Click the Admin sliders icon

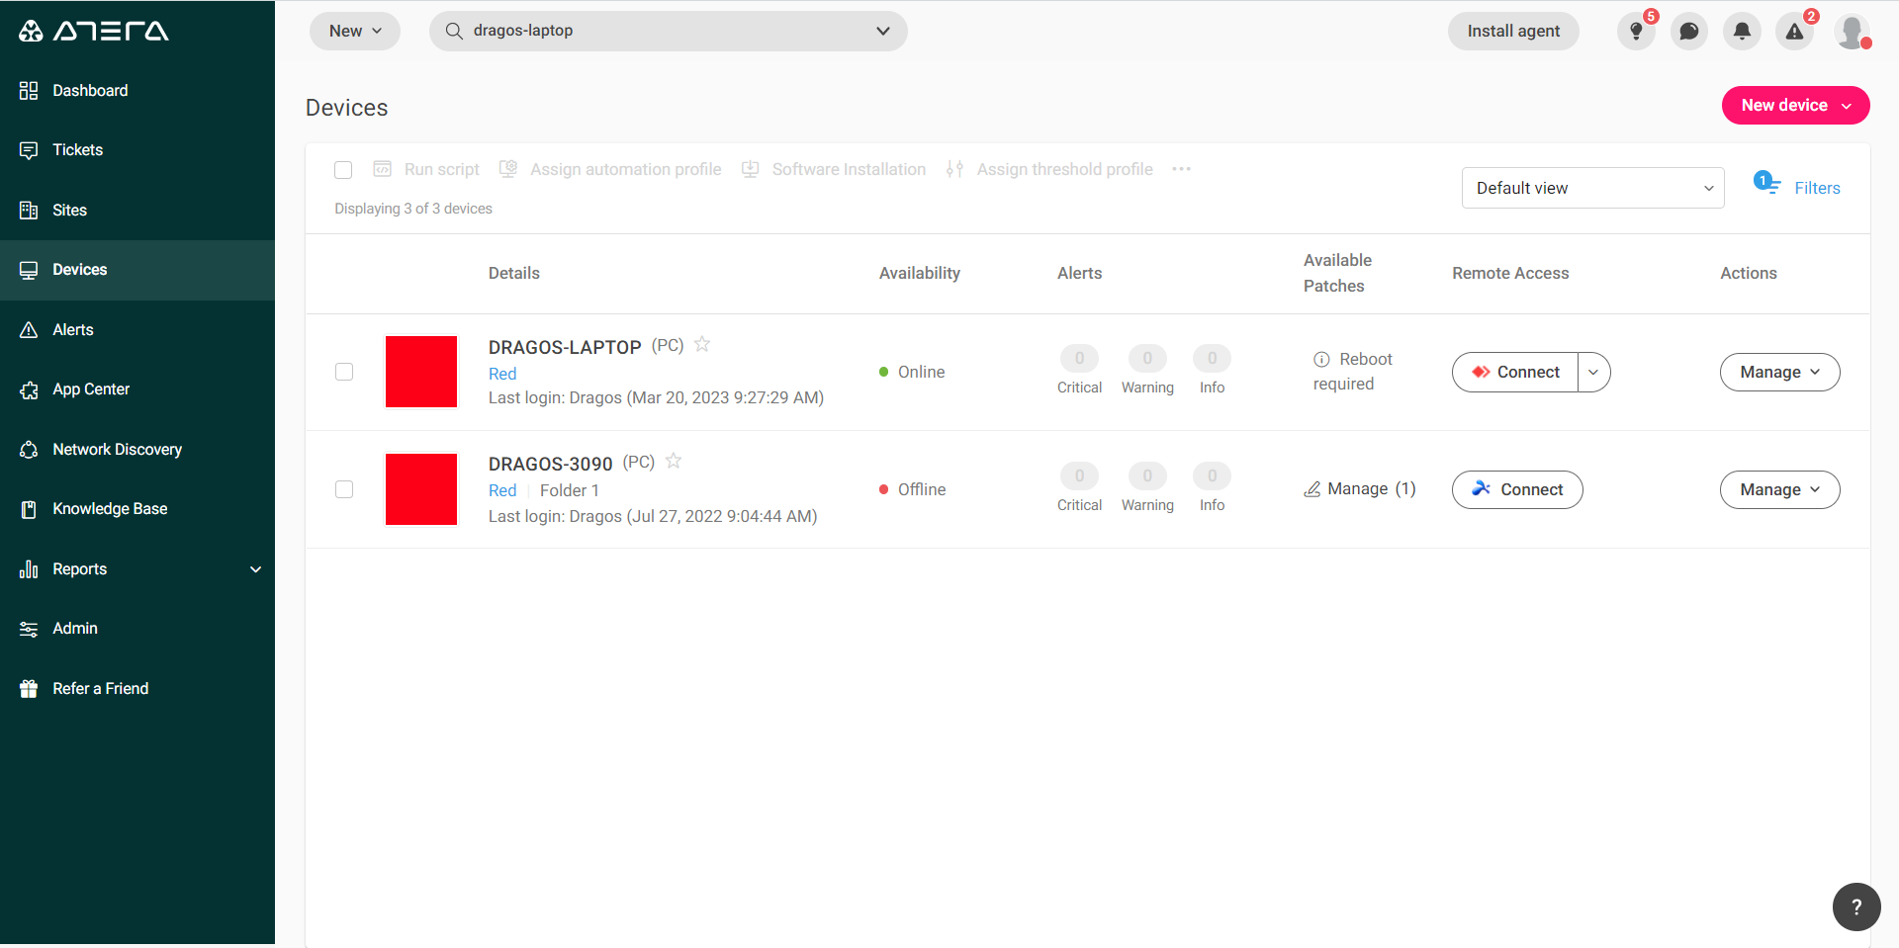click(x=29, y=629)
